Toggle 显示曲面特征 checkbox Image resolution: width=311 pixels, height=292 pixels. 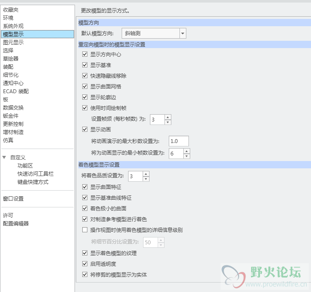(x=85, y=187)
